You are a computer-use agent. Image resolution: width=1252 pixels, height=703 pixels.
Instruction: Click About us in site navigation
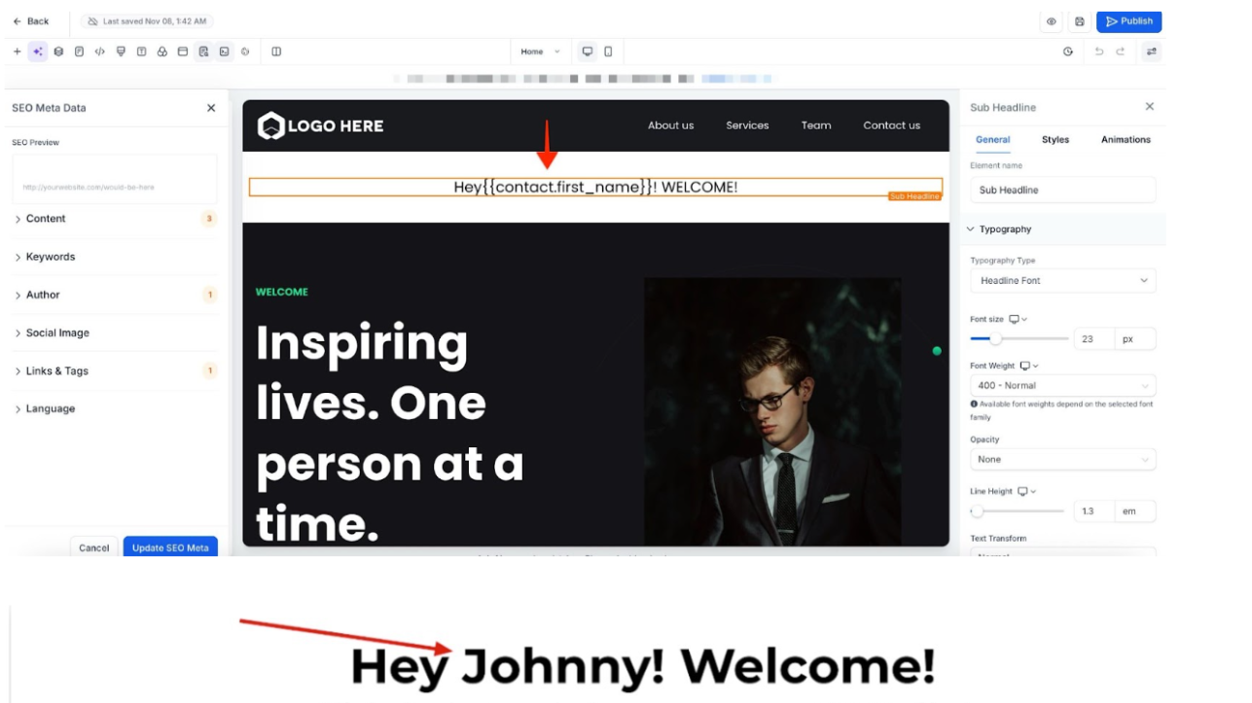pyautogui.click(x=671, y=125)
